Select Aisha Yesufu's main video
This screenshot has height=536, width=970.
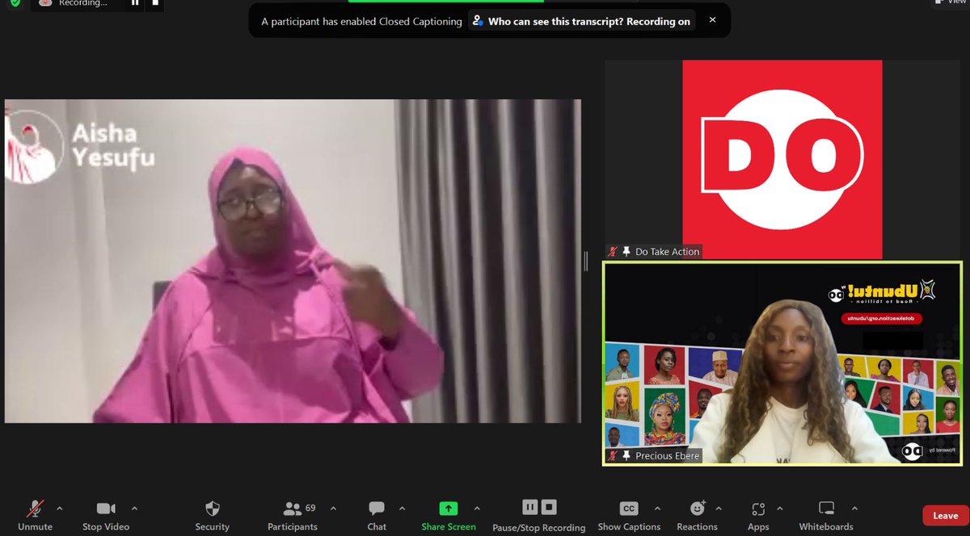pos(293,261)
